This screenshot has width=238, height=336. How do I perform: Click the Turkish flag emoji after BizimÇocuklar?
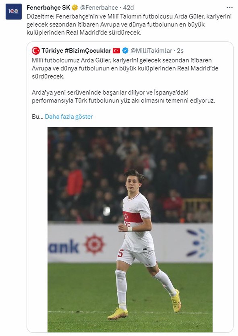pyautogui.click(x=116, y=51)
